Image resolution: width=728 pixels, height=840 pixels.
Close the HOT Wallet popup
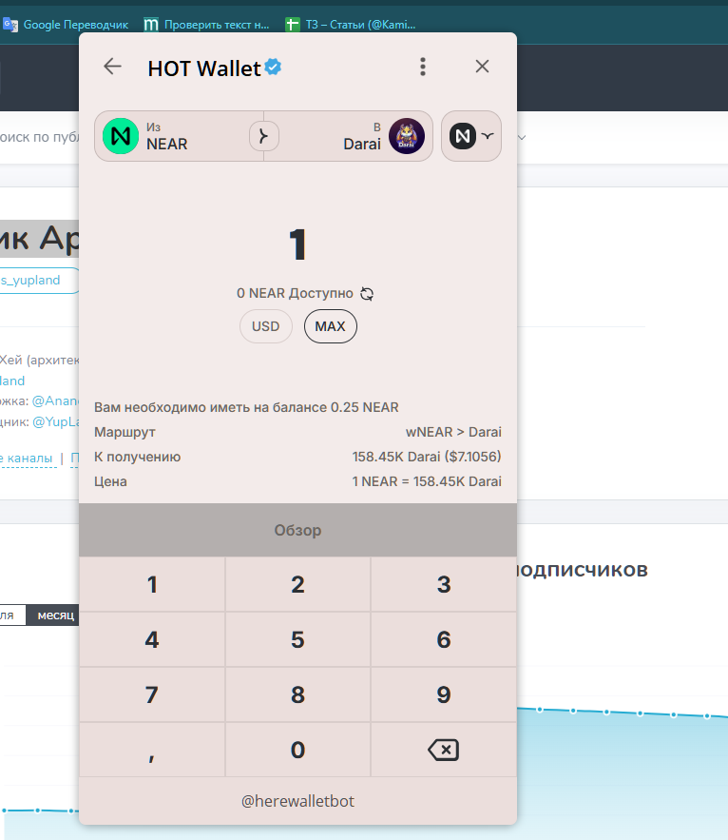coord(482,67)
